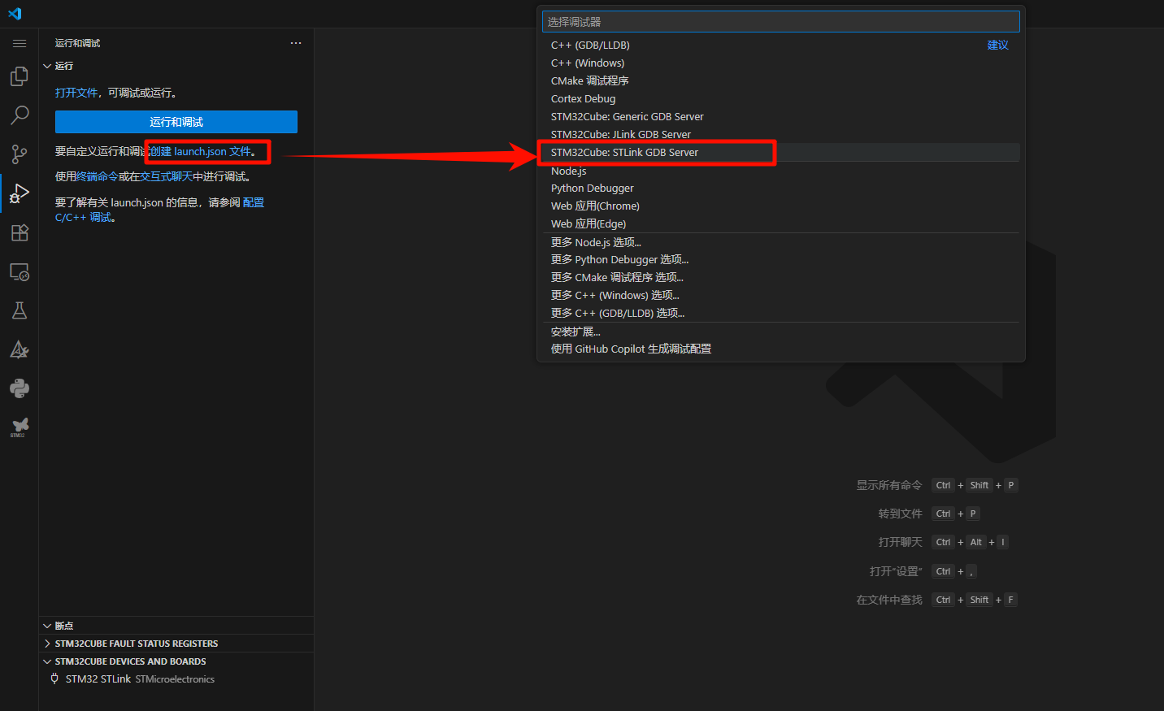This screenshot has width=1164, height=711.
Task: Select STM32Cube: JLink GDB Server
Action: (781, 134)
